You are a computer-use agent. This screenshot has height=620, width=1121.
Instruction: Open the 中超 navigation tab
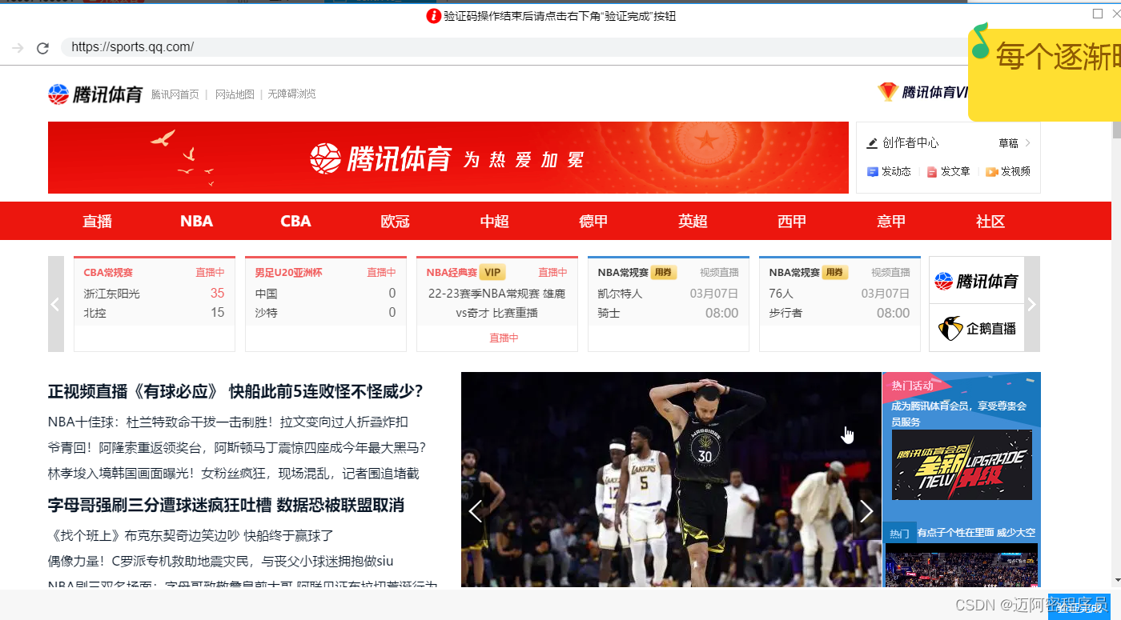tap(494, 222)
